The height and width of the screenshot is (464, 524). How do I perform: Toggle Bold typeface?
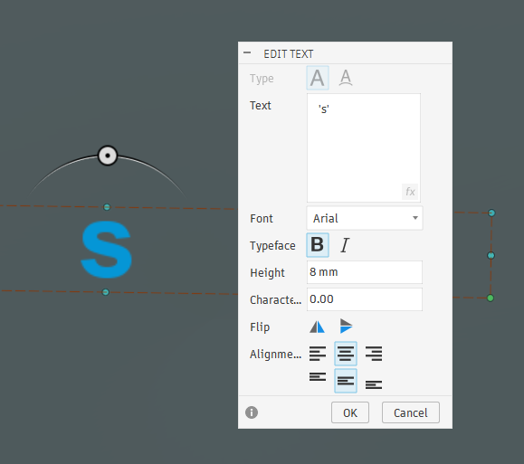coord(318,245)
